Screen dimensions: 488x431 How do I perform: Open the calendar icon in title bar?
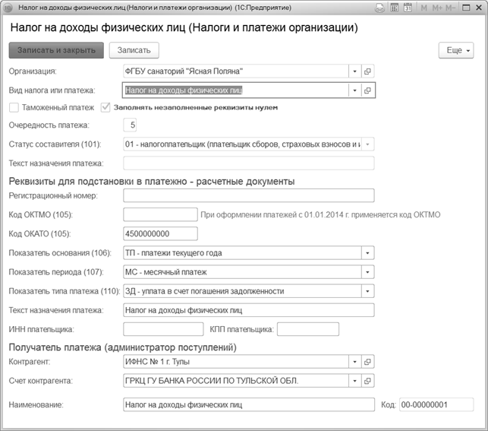[x=408, y=8]
